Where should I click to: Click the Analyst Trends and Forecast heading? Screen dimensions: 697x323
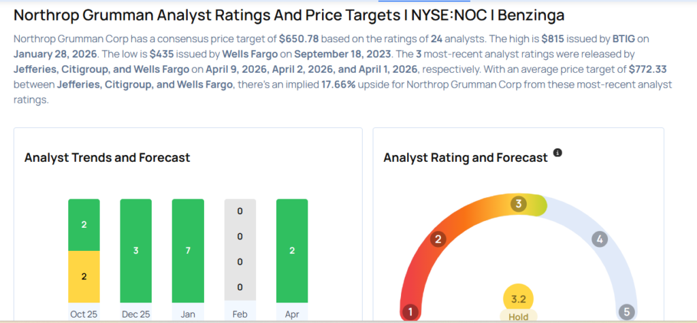pyautogui.click(x=107, y=158)
